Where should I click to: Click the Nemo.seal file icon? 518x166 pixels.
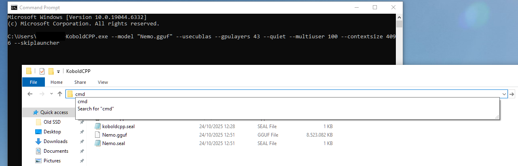pyautogui.click(x=97, y=143)
